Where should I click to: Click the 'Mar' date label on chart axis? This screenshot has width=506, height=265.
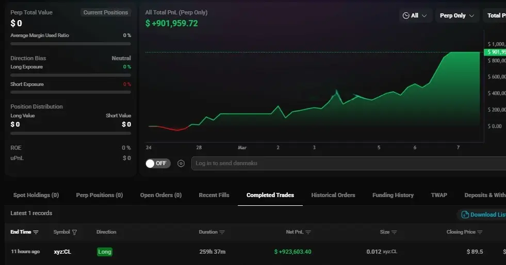(242, 148)
